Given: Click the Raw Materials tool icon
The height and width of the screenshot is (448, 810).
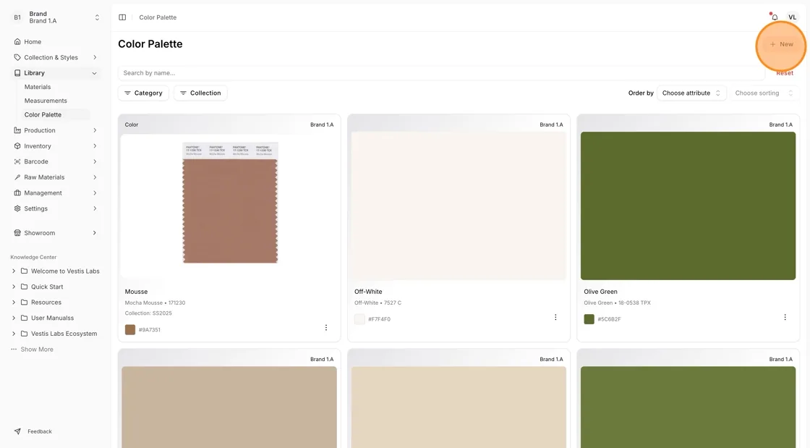Looking at the screenshot, I should coord(17,177).
